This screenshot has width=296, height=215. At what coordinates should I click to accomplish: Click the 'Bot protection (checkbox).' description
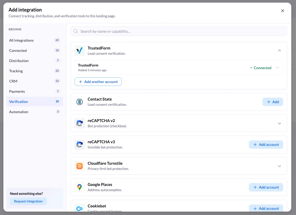coord(107,126)
